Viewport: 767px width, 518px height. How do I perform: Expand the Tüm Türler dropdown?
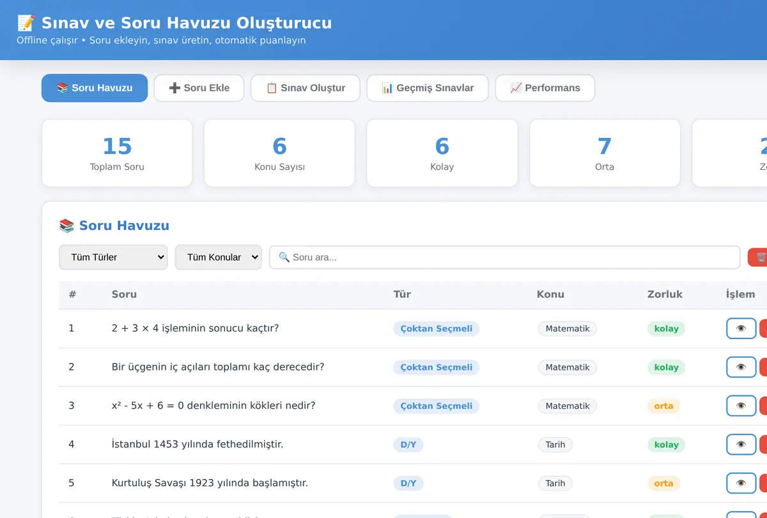point(113,257)
